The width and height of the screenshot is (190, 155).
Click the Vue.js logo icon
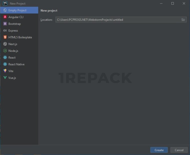(5, 78)
